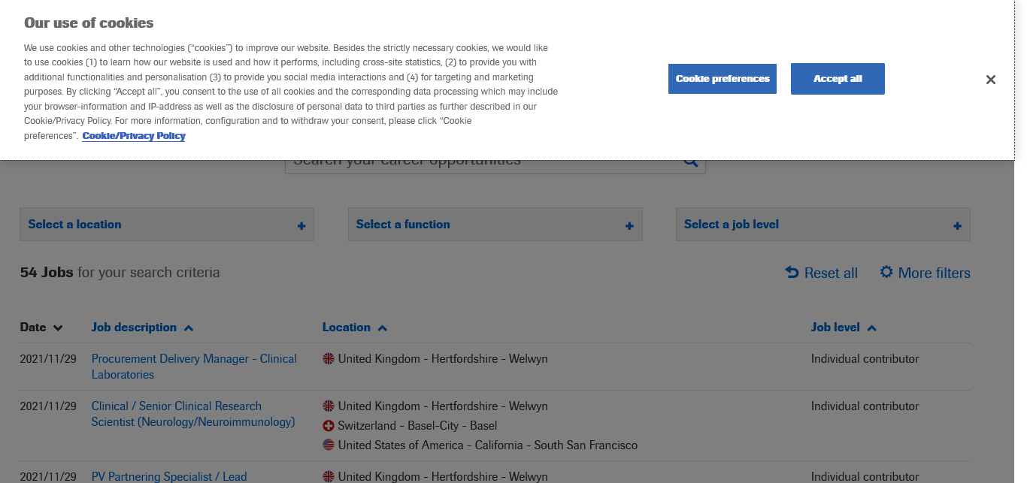This screenshot has width=1027, height=483.
Task: Click the career opportunities search field
Action: click(x=481, y=164)
